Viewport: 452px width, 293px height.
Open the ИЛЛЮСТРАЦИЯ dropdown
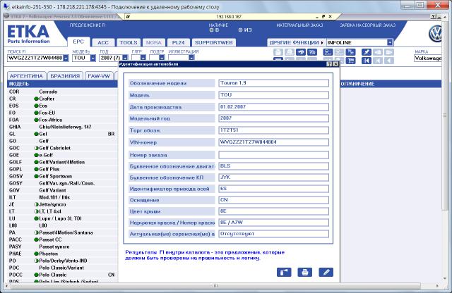coord(191,58)
